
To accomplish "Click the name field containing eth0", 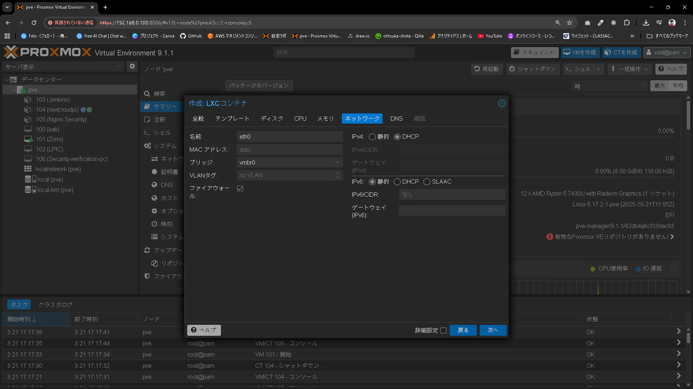I will 289,137.
